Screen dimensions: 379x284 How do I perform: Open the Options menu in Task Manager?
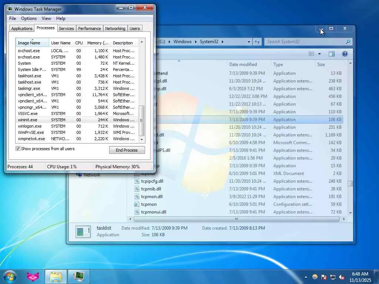pos(28,18)
